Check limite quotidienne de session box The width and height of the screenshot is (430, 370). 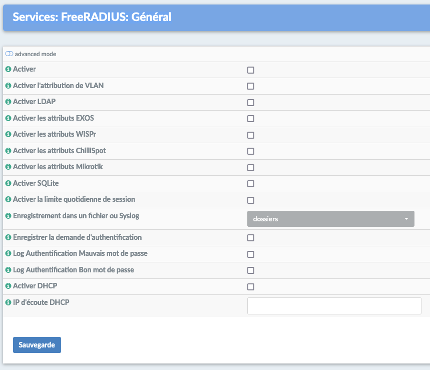(x=251, y=200)
